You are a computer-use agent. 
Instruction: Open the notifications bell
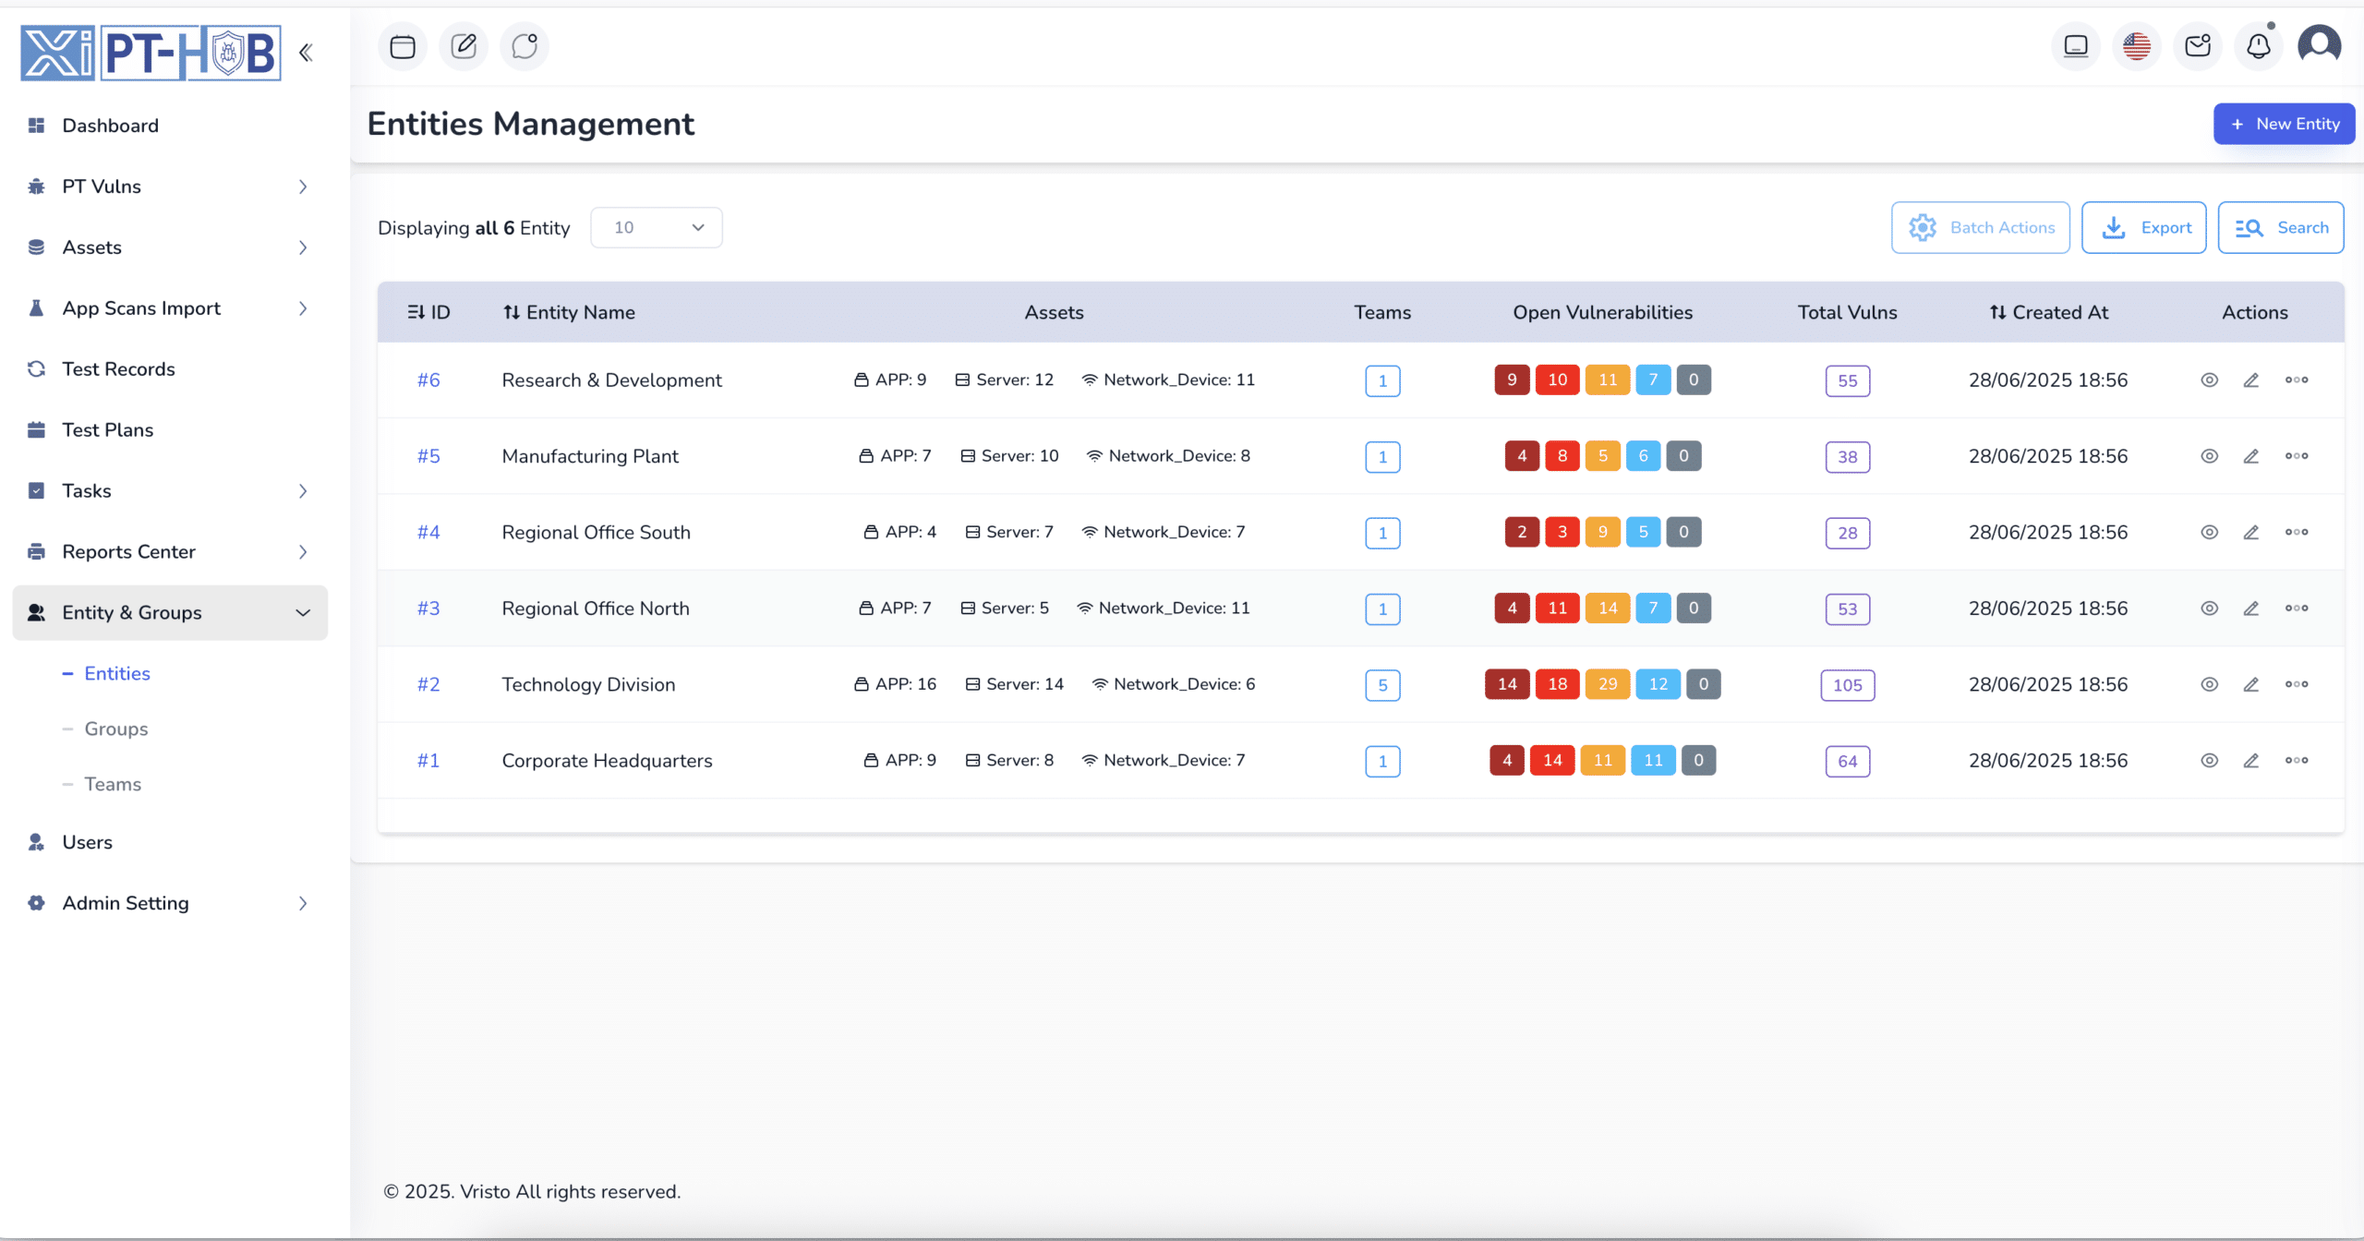tap(2259, 46)
